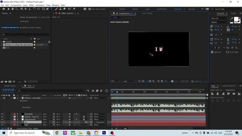
Task: Open parent dropdown for snowfall layer
Action: 100,114
